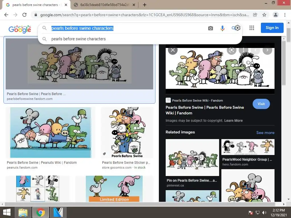
Task: Open Google quick settings gear
Action: coord(238,28)
